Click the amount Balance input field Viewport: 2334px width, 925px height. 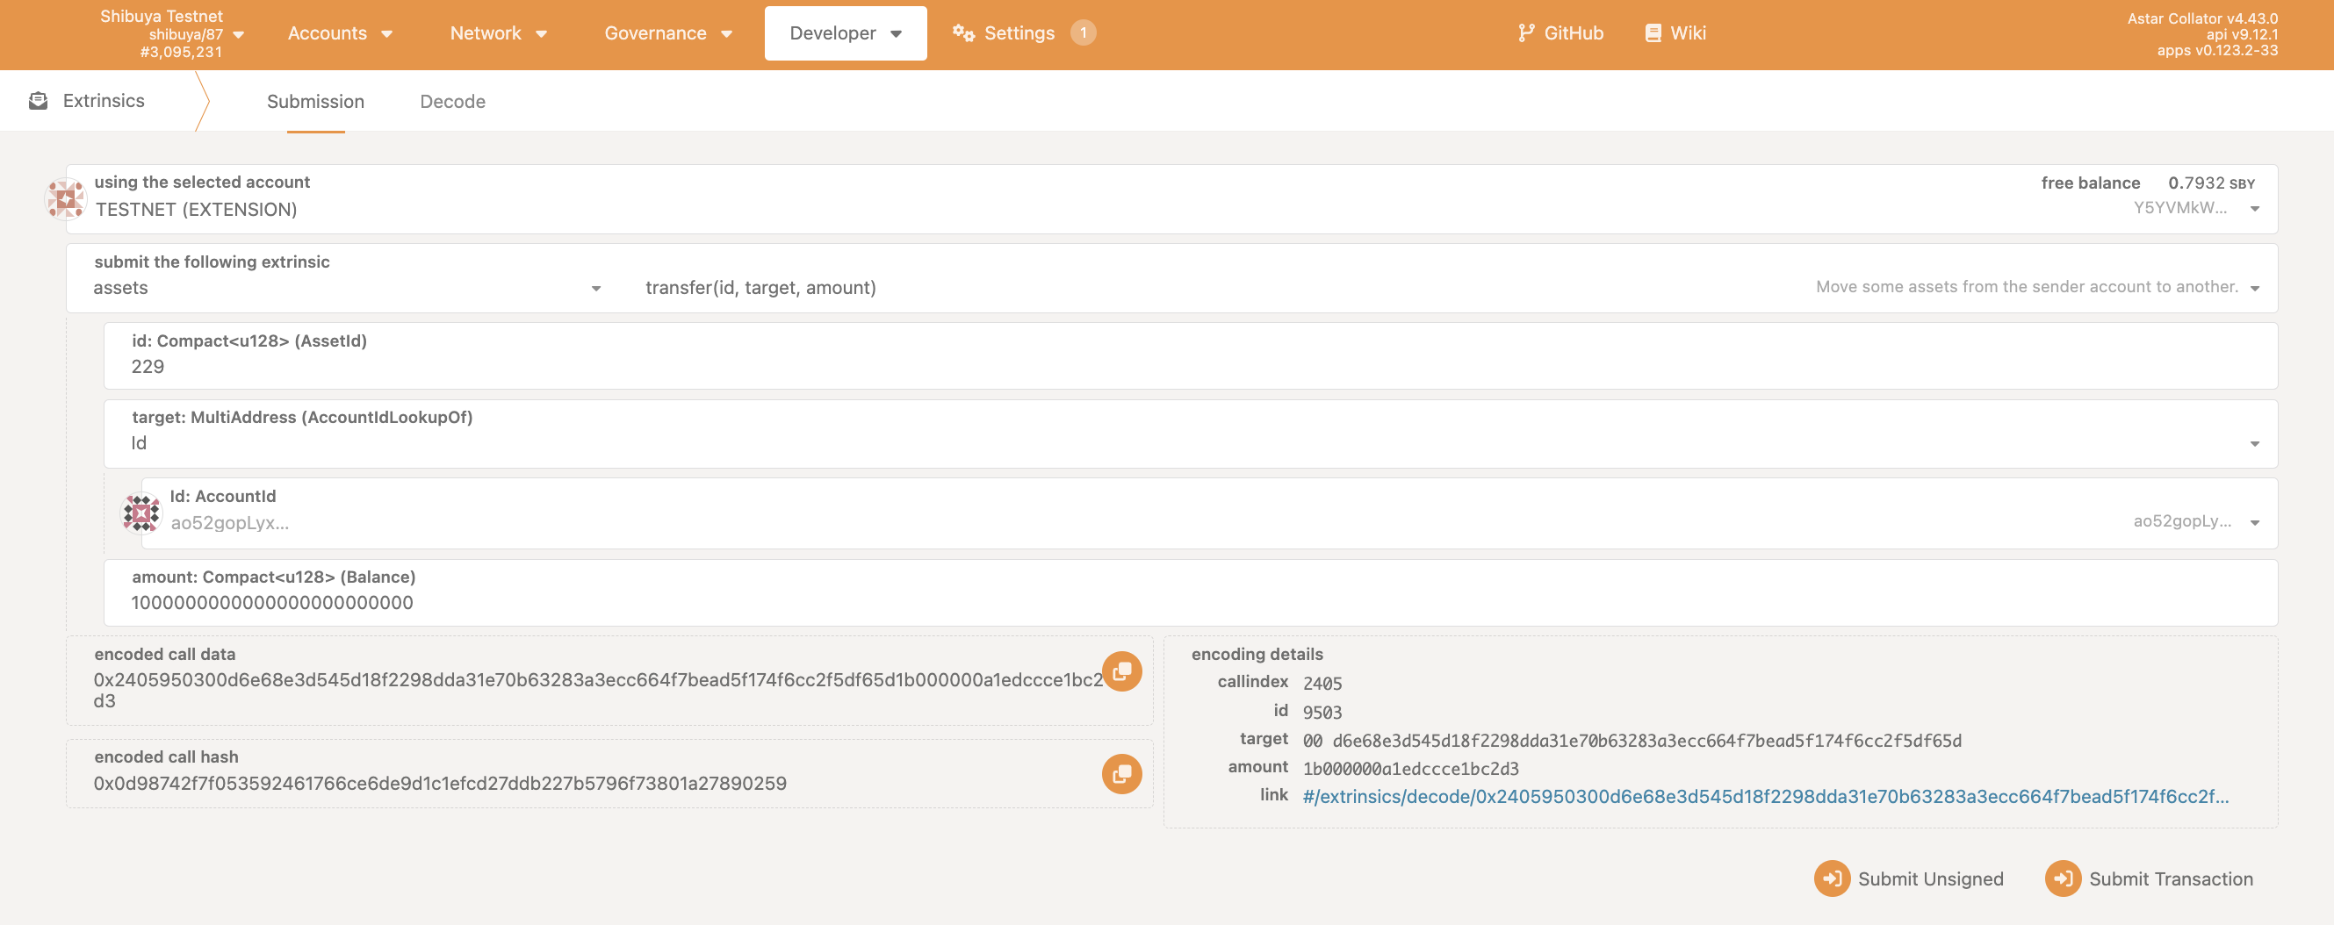1178,602
